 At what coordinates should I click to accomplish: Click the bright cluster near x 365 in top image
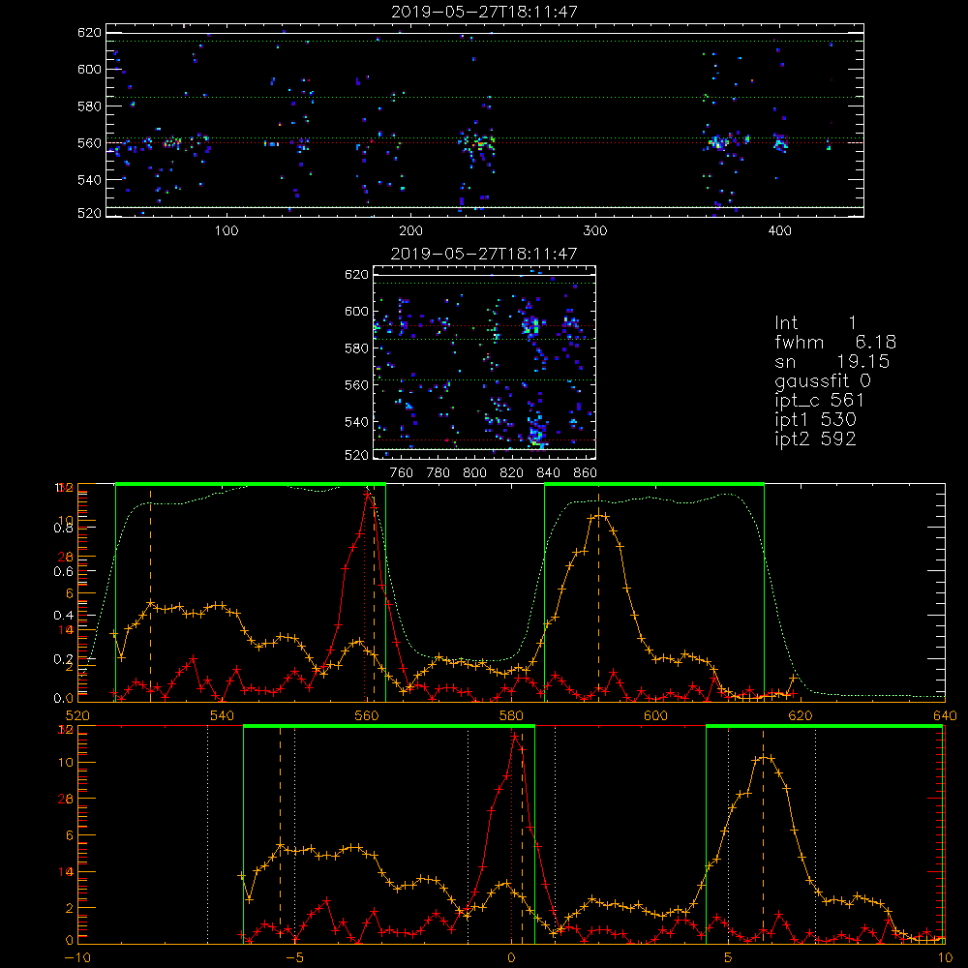tap(718, 142)
